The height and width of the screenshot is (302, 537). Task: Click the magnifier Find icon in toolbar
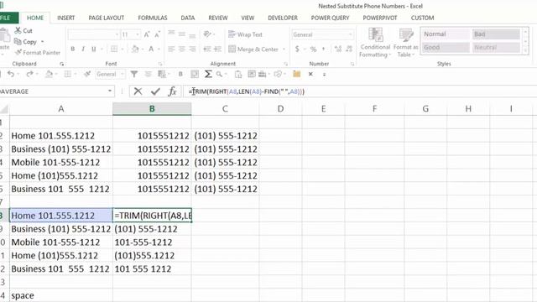click(x=219, y=74)
